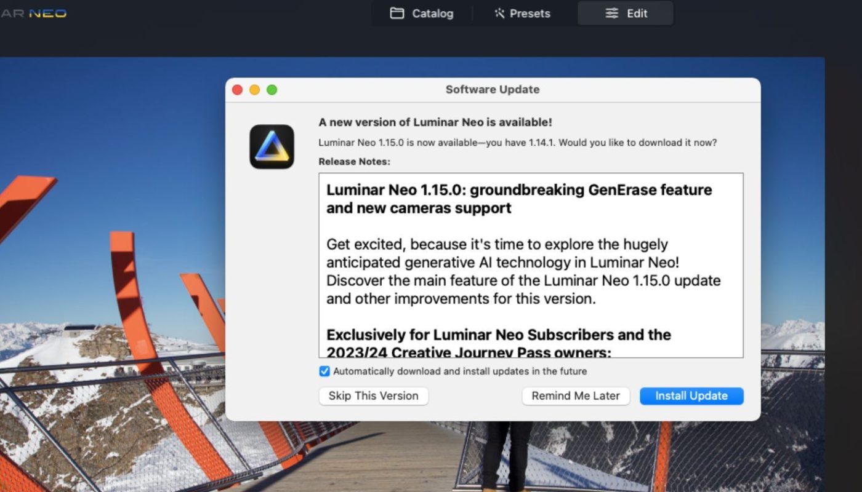Open the Catalog tab

point(422,13)
